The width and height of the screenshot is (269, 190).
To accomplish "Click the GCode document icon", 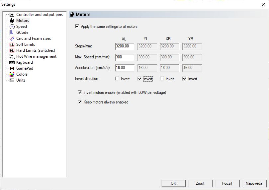I will (12, 32).
